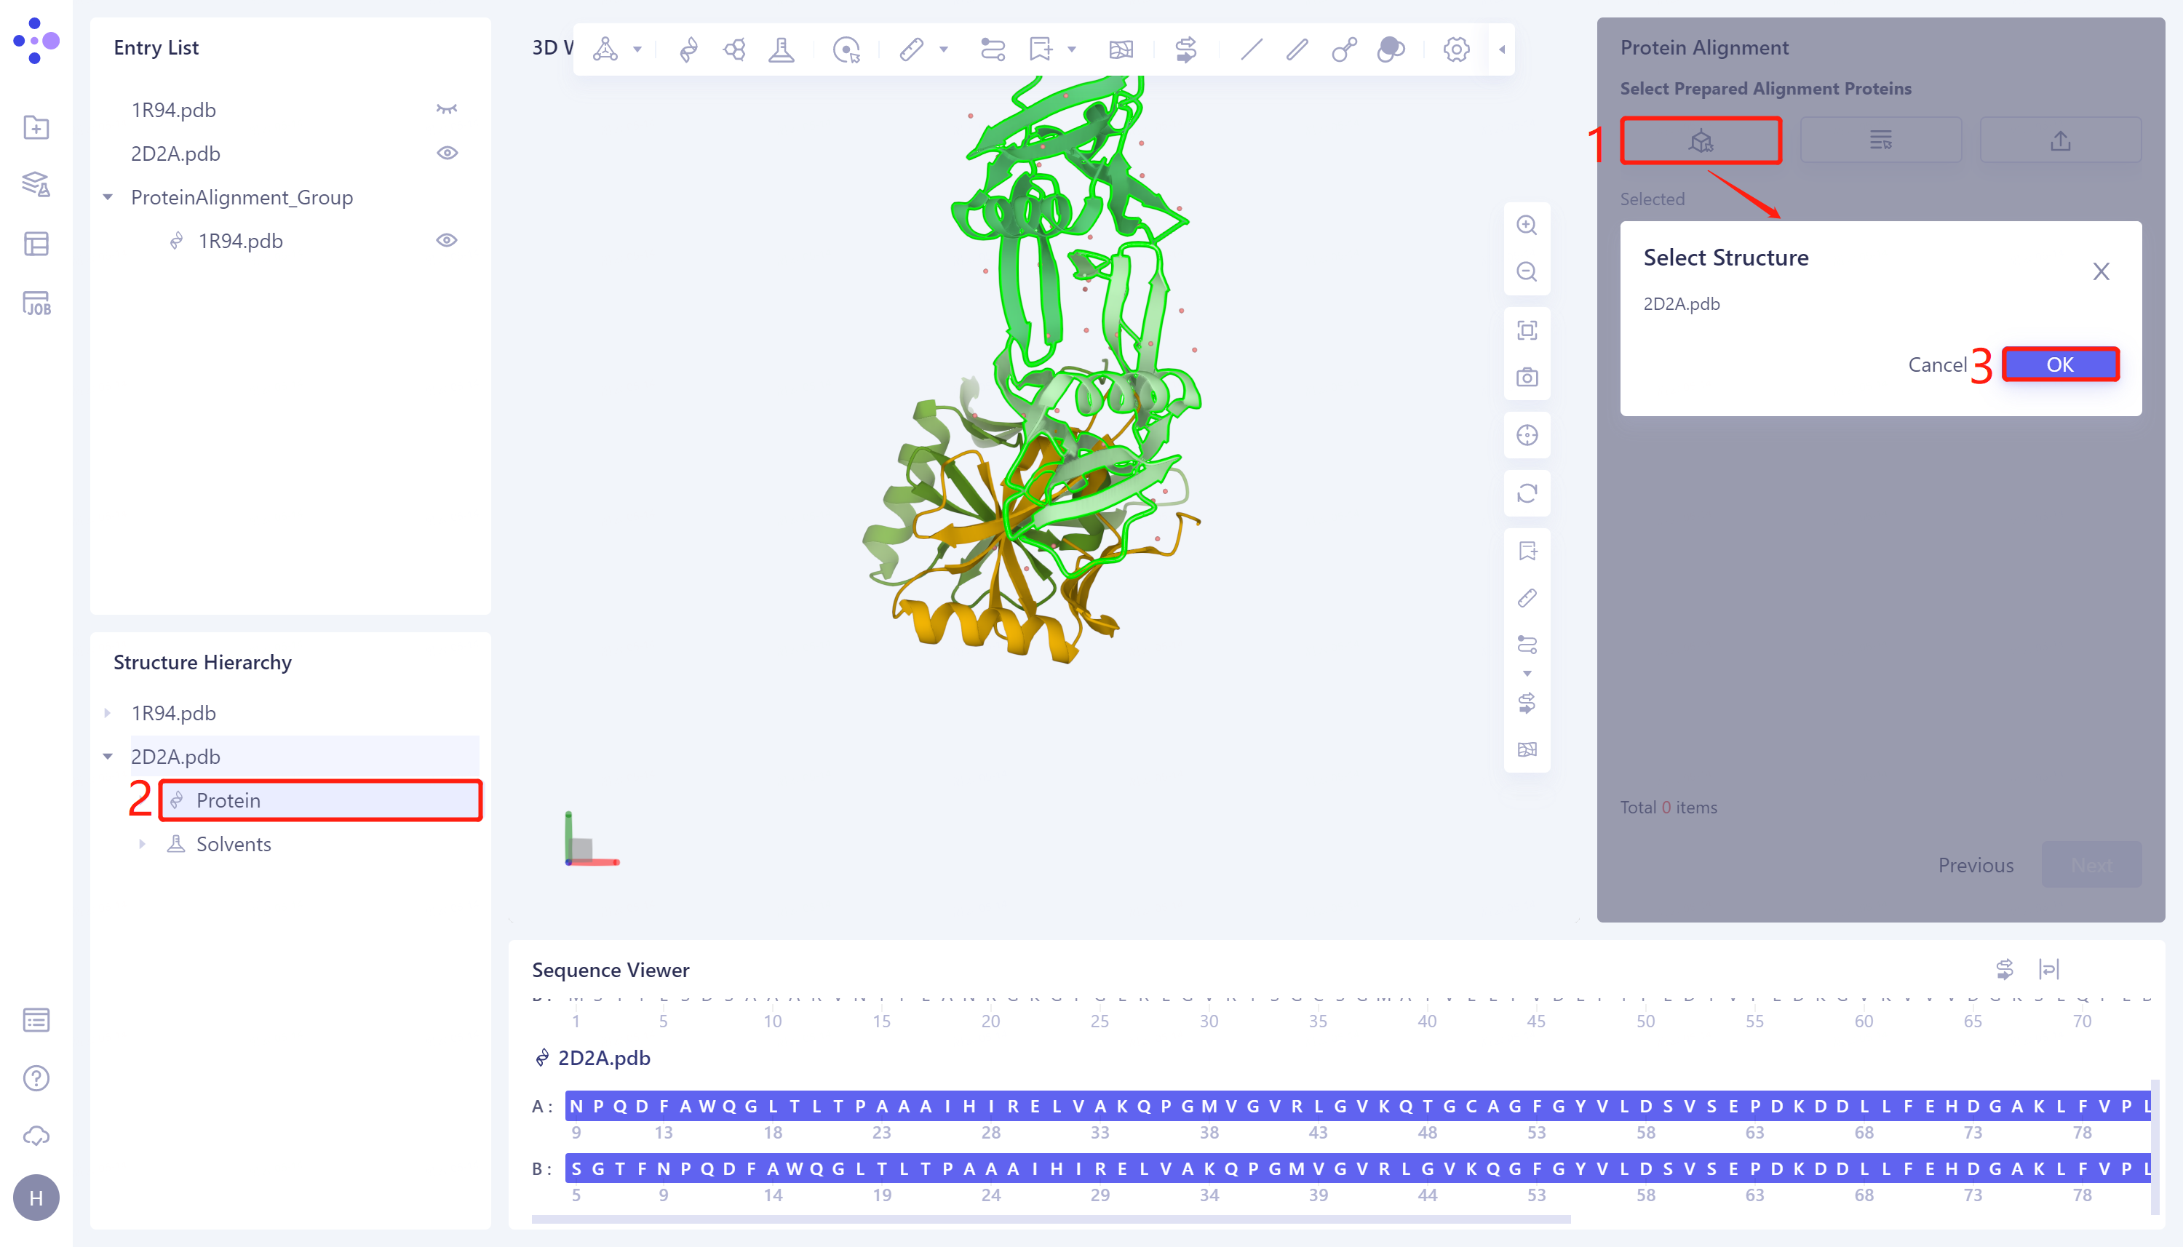
Task: Click zoom in icon on viewport sidebar
Action: [1527, 224]
